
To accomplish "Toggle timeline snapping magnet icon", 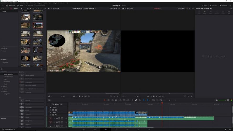I will 133,100.
